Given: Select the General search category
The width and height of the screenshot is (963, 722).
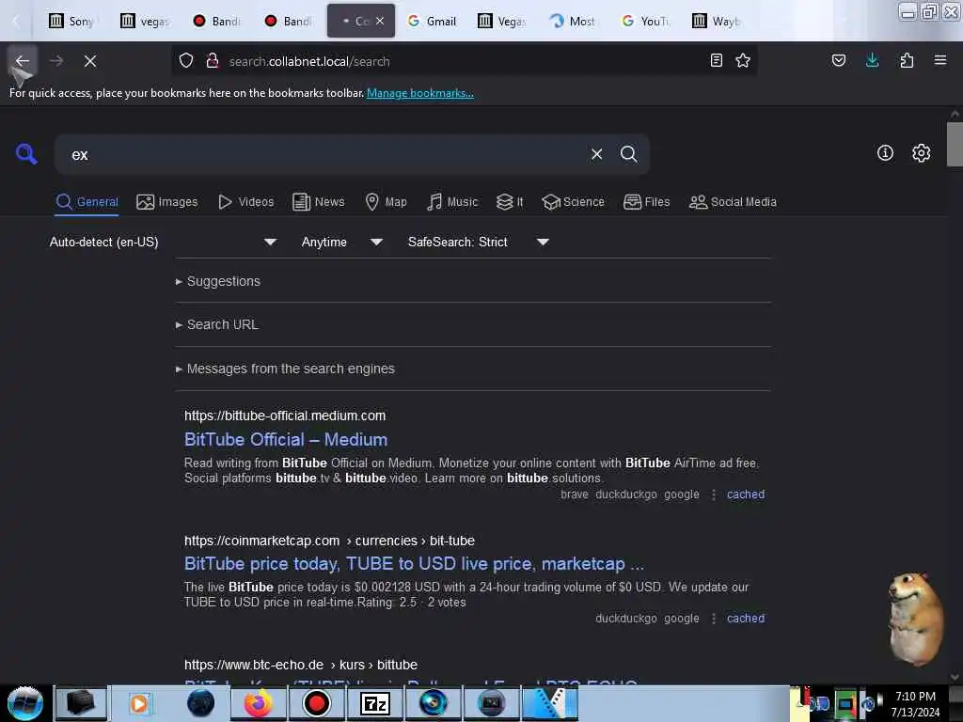Looking at the screenshot, I should click(x=87, y=202).
